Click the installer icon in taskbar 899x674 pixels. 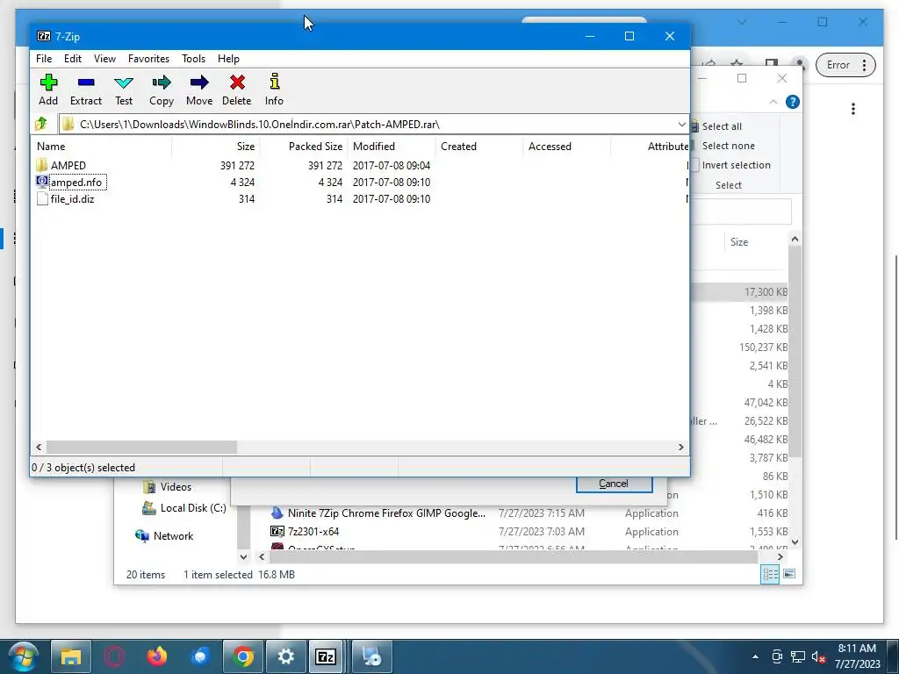(x=371, y=656)
